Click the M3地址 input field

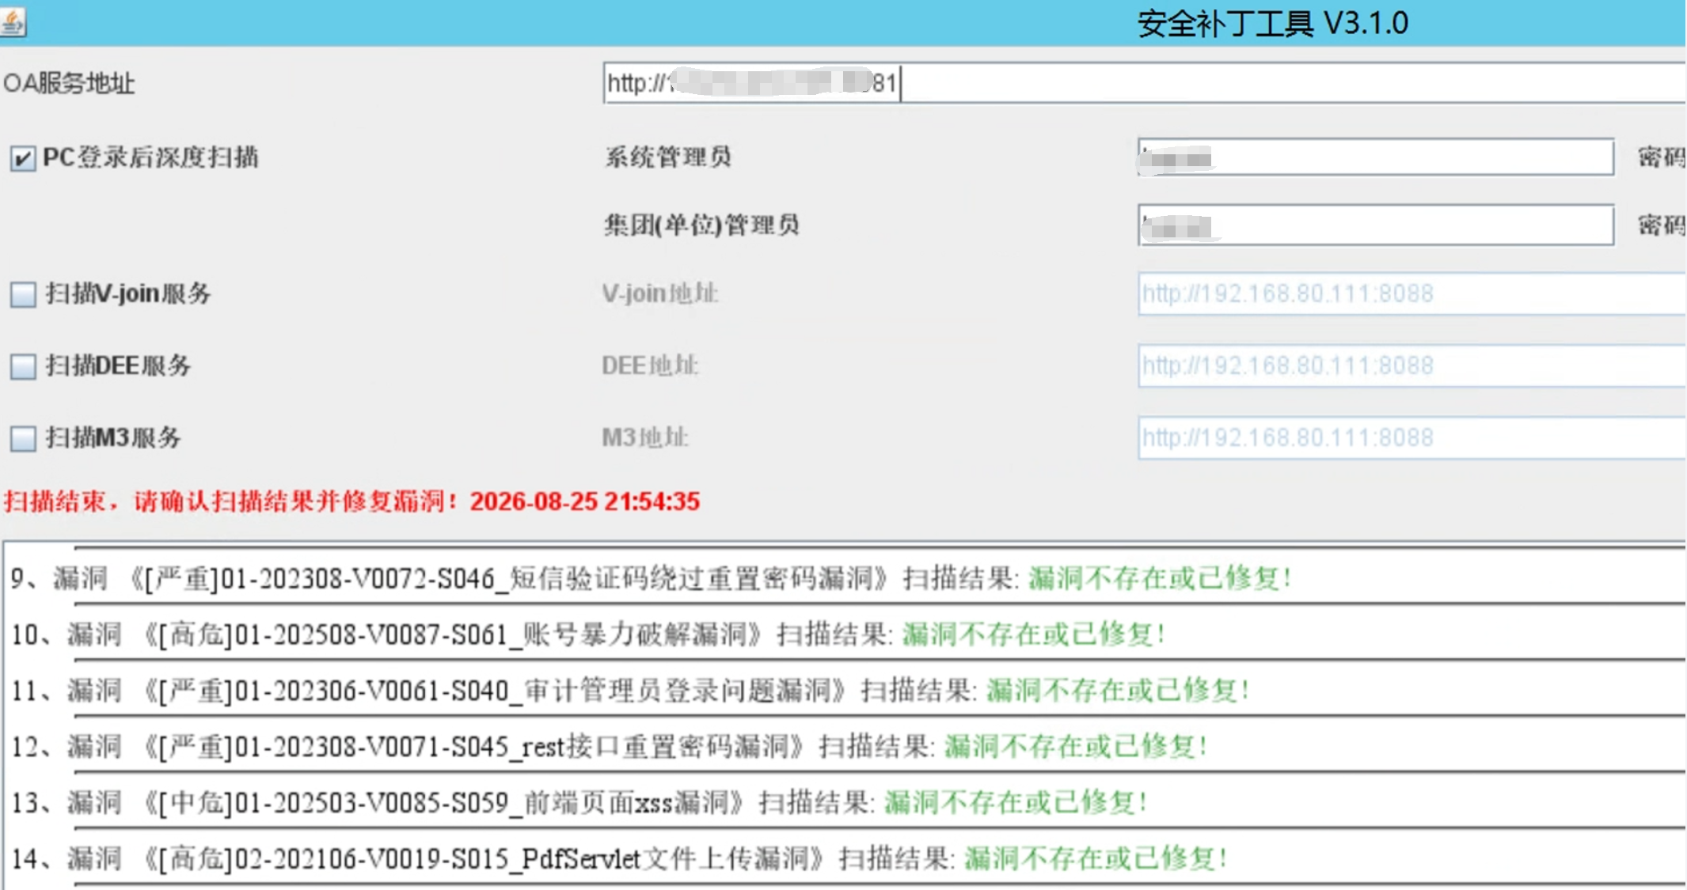(x=1412, y=437)
